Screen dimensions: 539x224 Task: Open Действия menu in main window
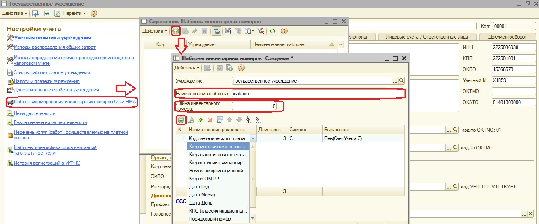[15, 13]
